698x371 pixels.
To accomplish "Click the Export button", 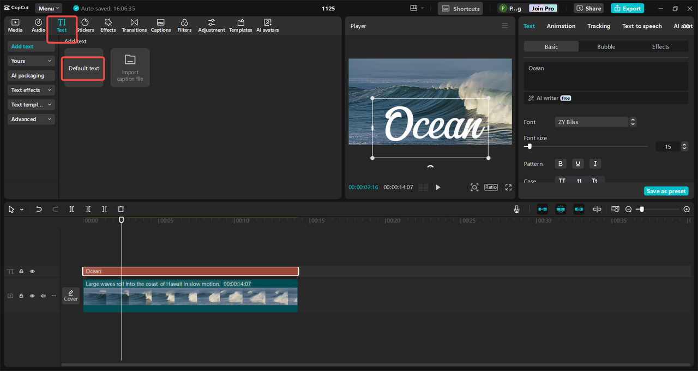I will 627,9.
